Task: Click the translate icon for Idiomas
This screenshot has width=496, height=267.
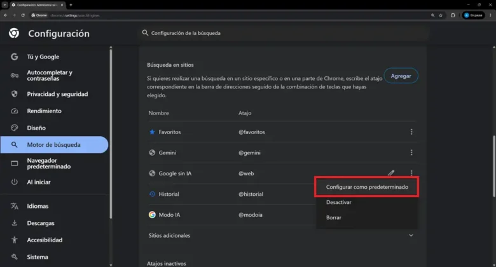Action: click(x=14, y=206)
